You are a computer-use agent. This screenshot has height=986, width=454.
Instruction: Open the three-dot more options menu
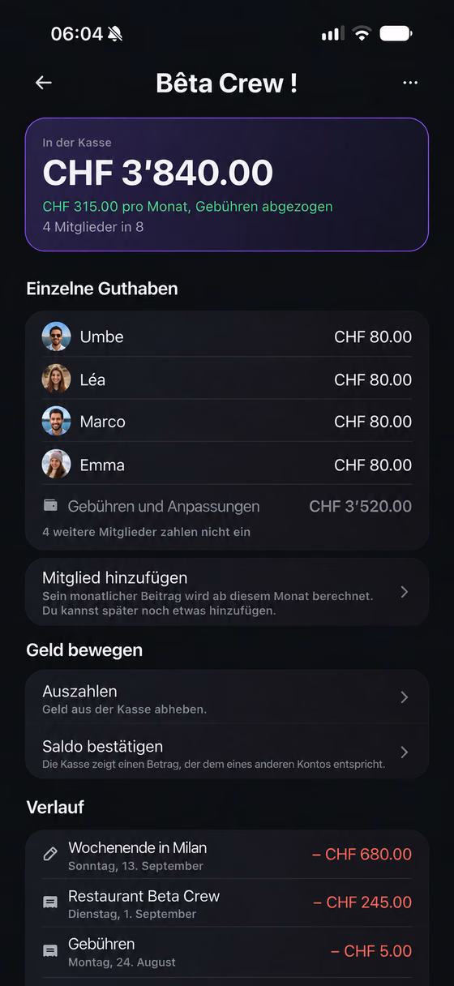(410, 83)
